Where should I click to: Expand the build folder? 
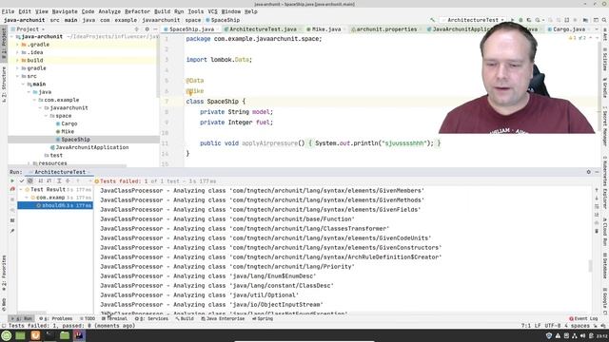click(x=17, y=60)
